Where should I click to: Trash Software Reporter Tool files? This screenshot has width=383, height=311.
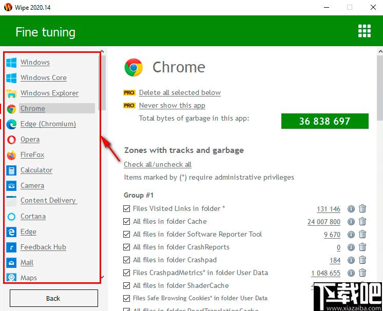tap(362, 234)
